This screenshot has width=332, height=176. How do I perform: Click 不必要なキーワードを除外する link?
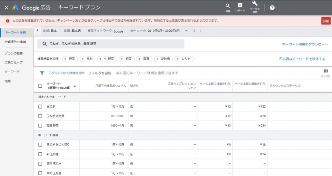click(x=302, y=59)
